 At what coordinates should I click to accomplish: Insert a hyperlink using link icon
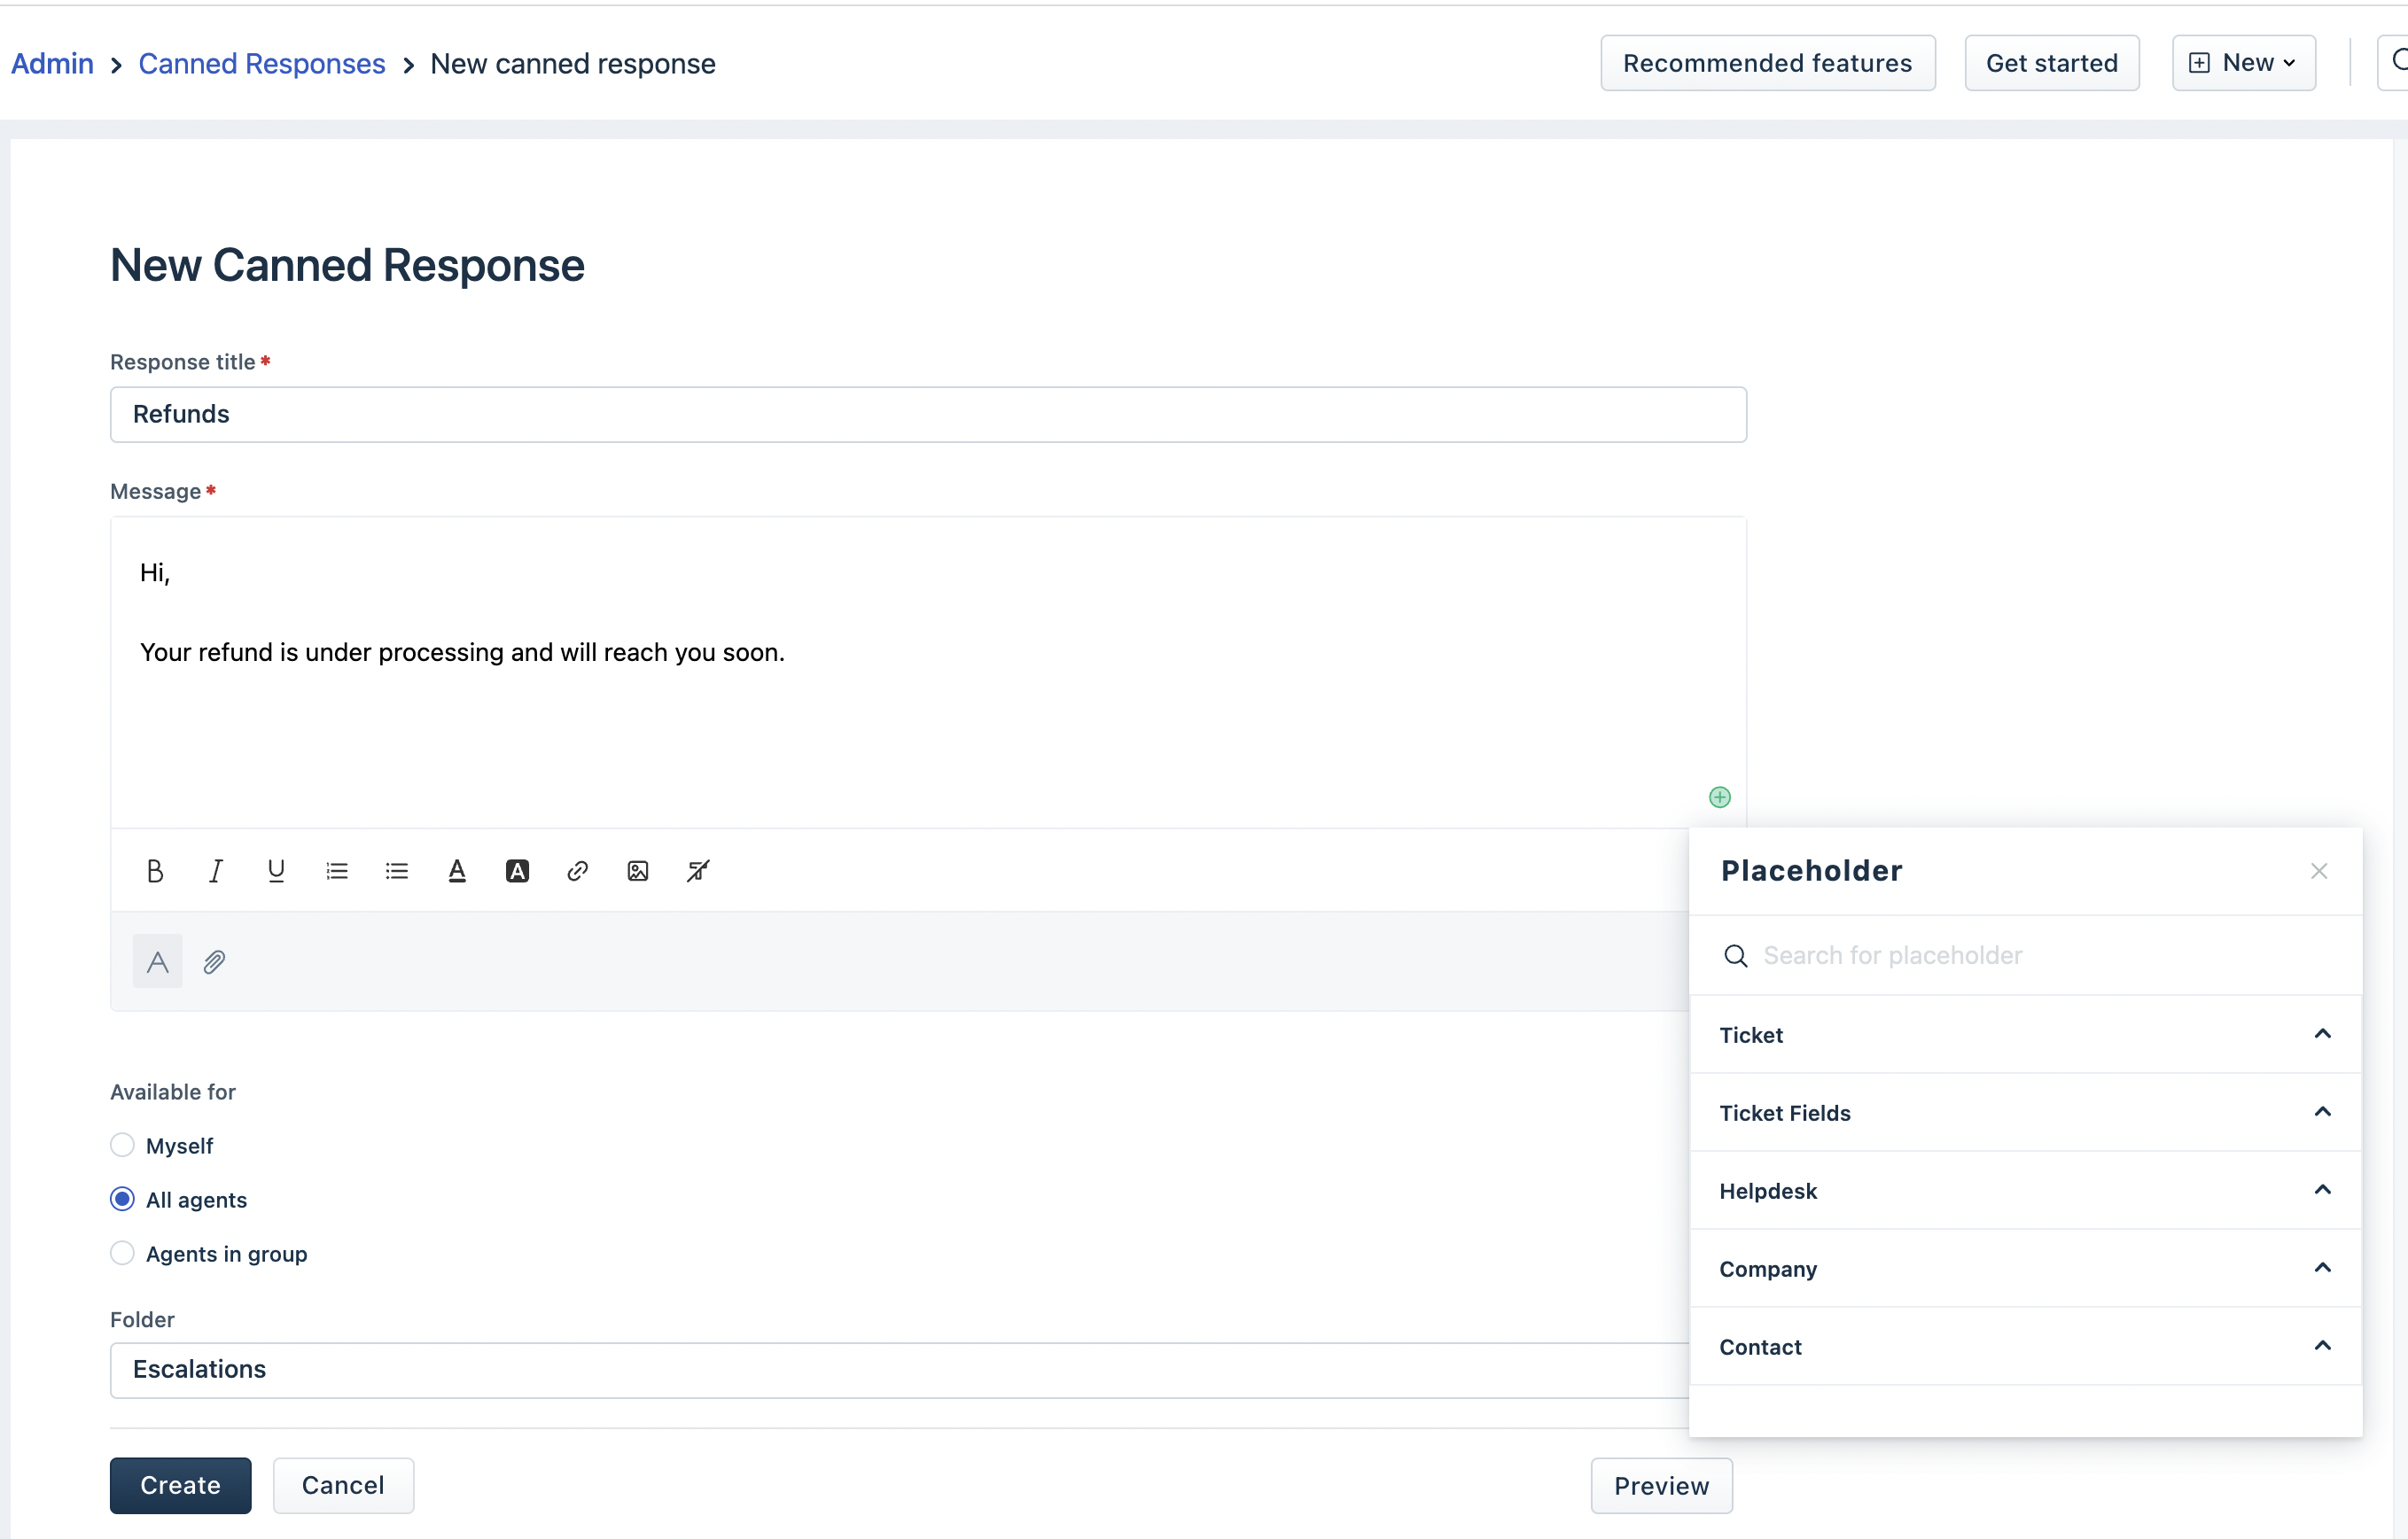[577, 871]
